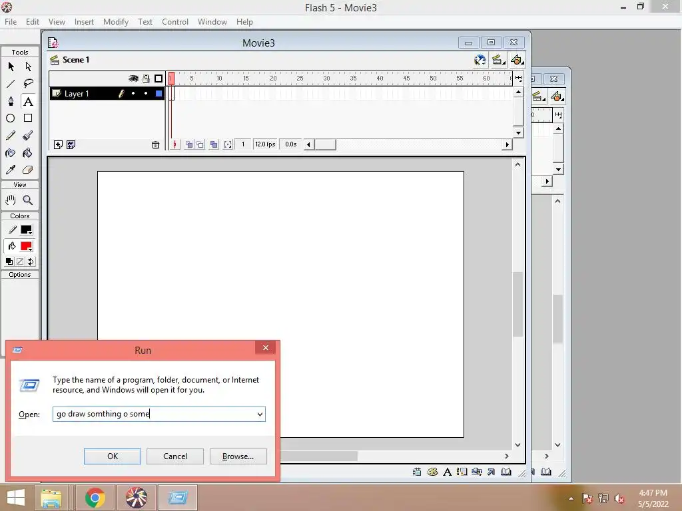Viewport: 682px width, 511px height.
Task: Select the Pencil tool
Action: [x=11, y=136]
